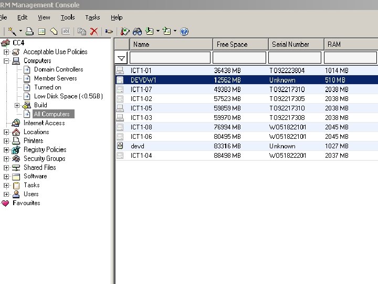Screen dimensions: 378x284
Task: Select Low Disk Space tree item
Action: [x=68, y=96]
